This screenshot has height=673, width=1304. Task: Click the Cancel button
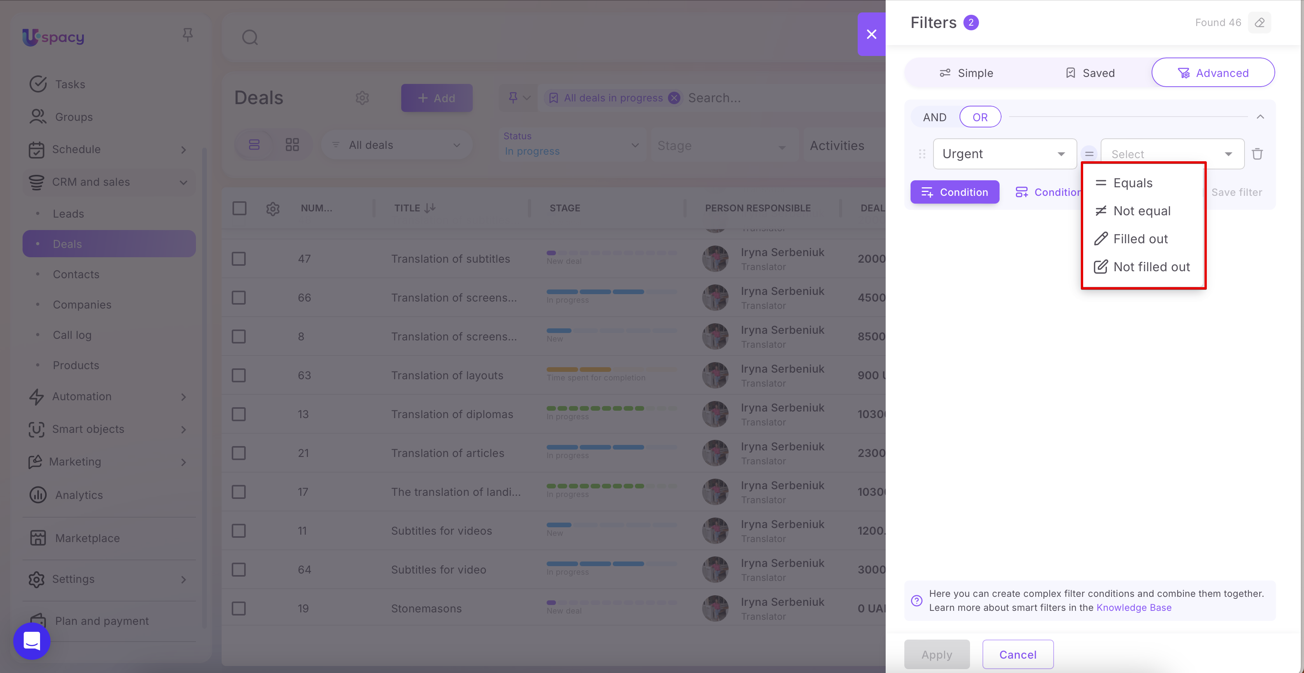pyautogui.click(x=1017, y=654)
